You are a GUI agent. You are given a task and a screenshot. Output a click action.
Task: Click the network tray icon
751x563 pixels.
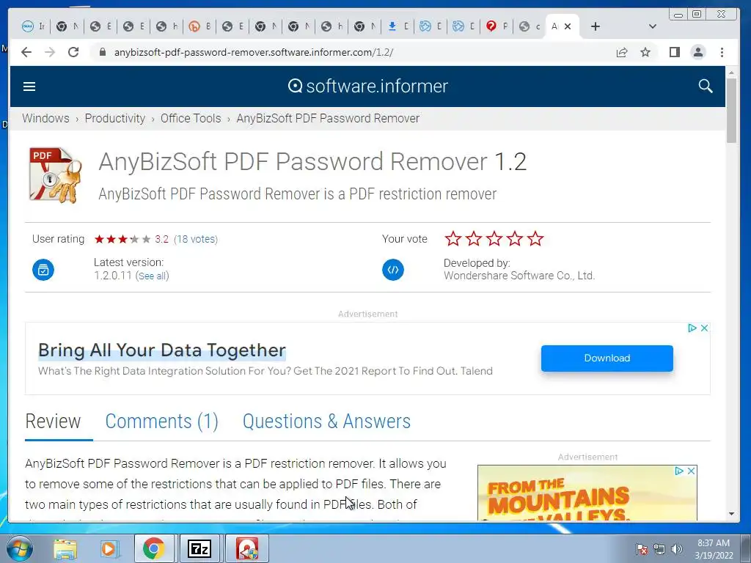pyautogui.click(x=659, y=549)
